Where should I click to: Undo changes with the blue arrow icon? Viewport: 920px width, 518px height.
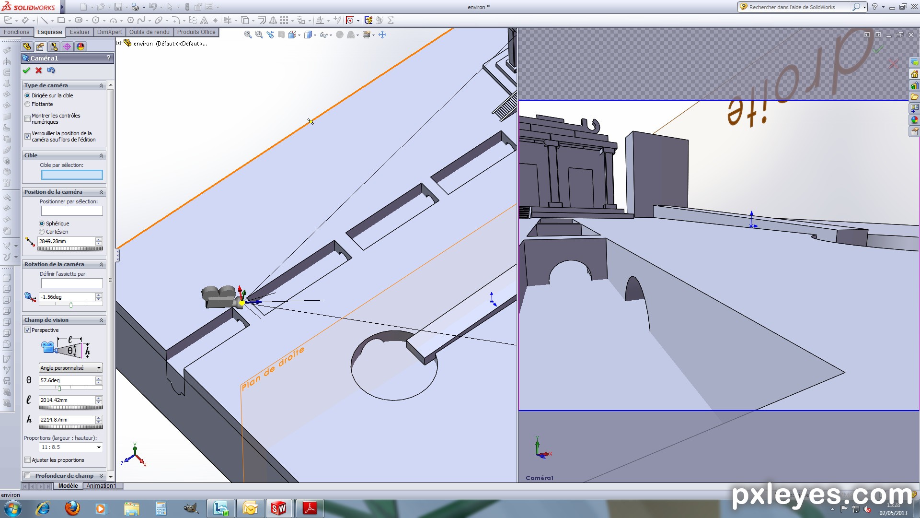pos(51,71)
